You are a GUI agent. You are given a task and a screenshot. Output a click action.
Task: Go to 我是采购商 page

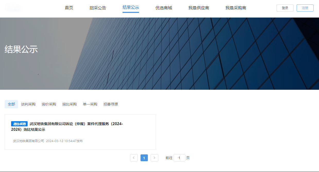236,8
